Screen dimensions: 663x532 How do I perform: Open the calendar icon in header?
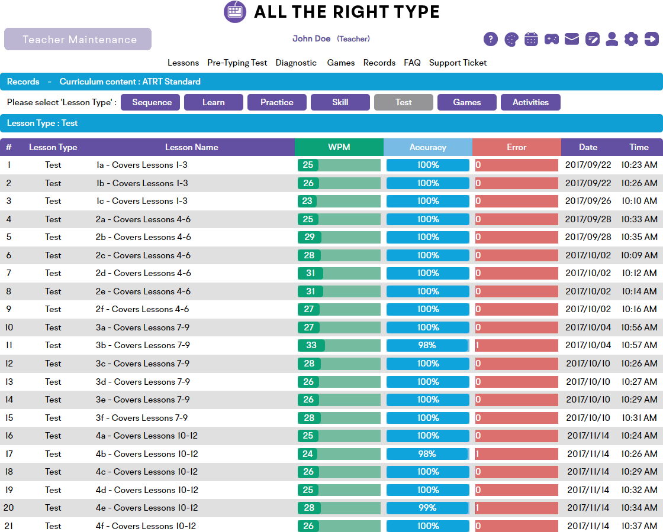531,39
